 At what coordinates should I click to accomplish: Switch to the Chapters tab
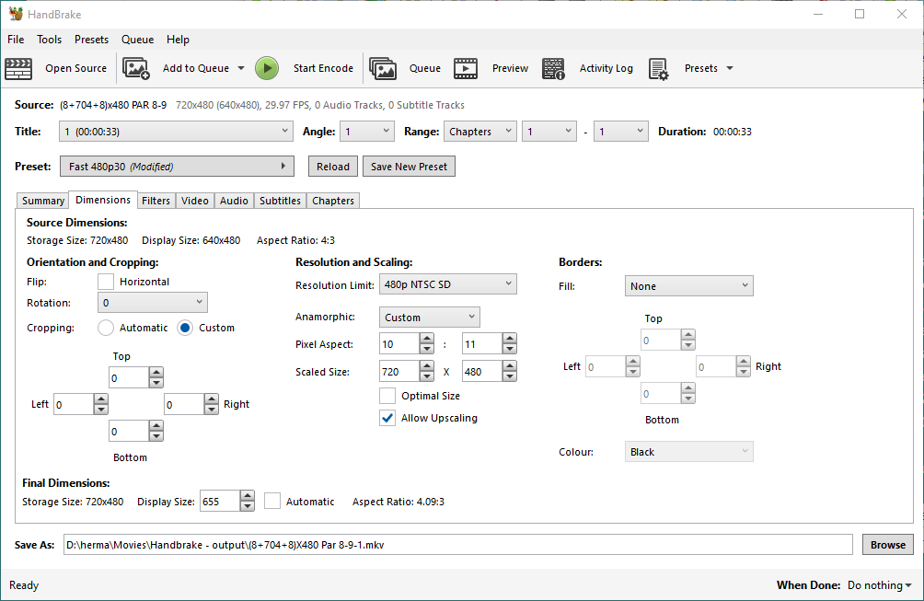pos(333,201)
